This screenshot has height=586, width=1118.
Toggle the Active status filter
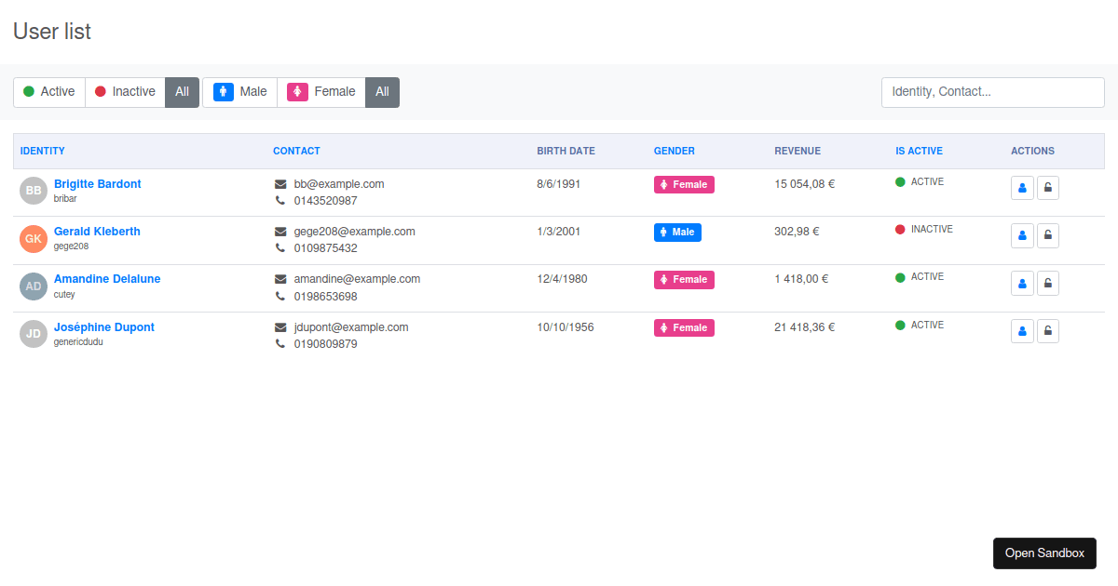[48, 91]
